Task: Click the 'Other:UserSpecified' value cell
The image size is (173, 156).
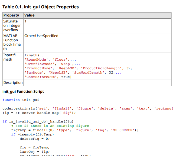Action: click(41, 36)
